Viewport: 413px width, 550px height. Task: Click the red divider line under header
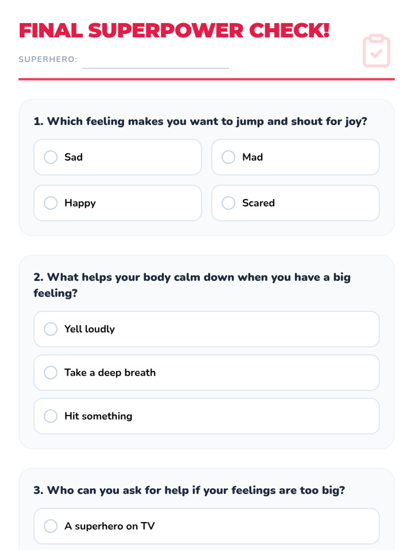coord(206,79)
